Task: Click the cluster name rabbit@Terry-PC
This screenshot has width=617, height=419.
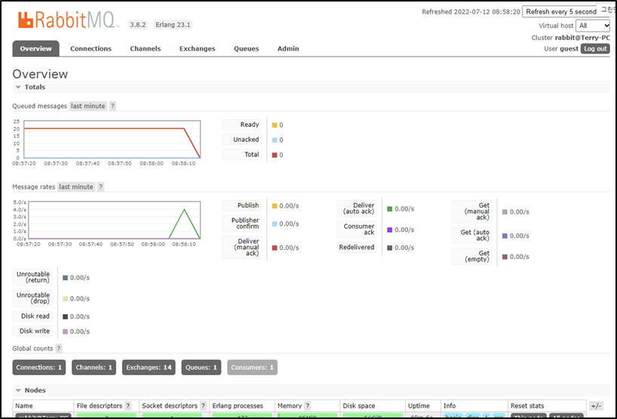Action: coord(583,38)
